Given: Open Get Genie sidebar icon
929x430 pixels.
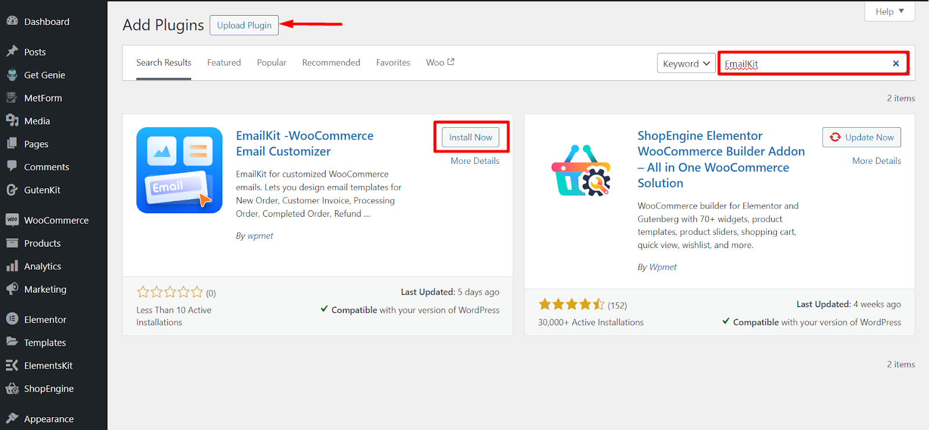Looking at the screenshot, I should [12, 74].
